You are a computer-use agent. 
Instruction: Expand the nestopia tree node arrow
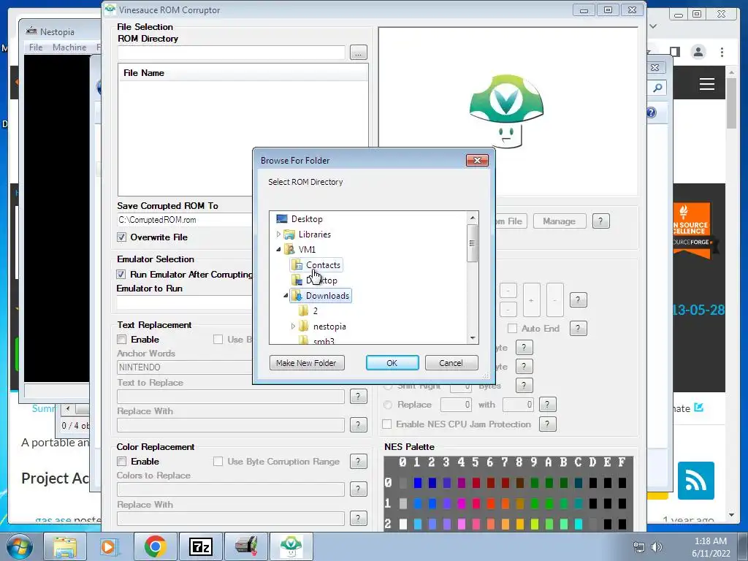293,327
